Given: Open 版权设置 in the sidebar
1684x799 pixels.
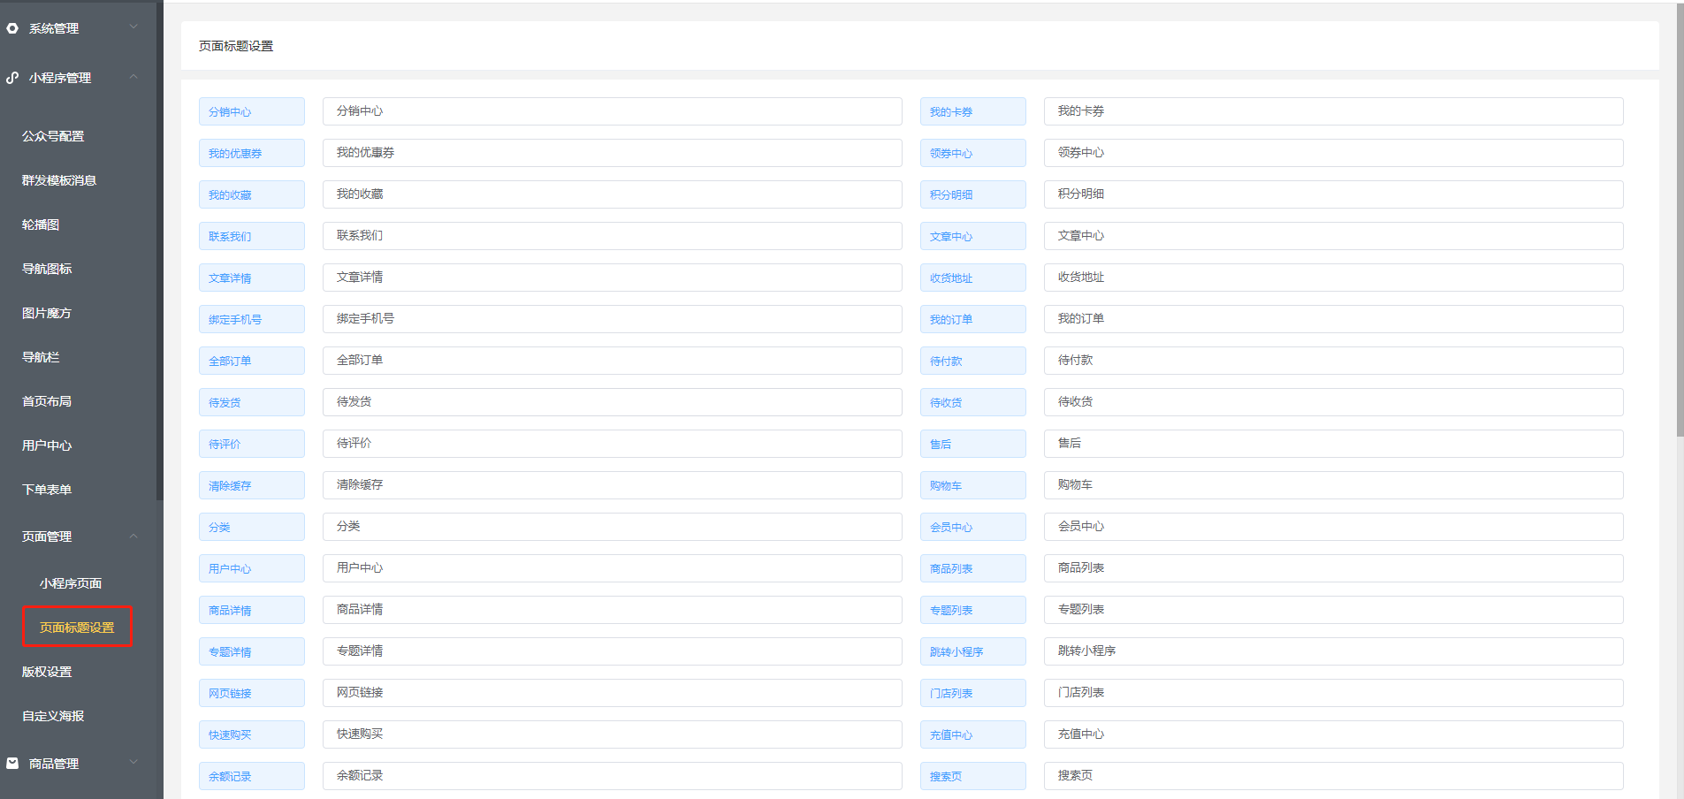Looking at the screenshot, I should (x=47, y=672).
